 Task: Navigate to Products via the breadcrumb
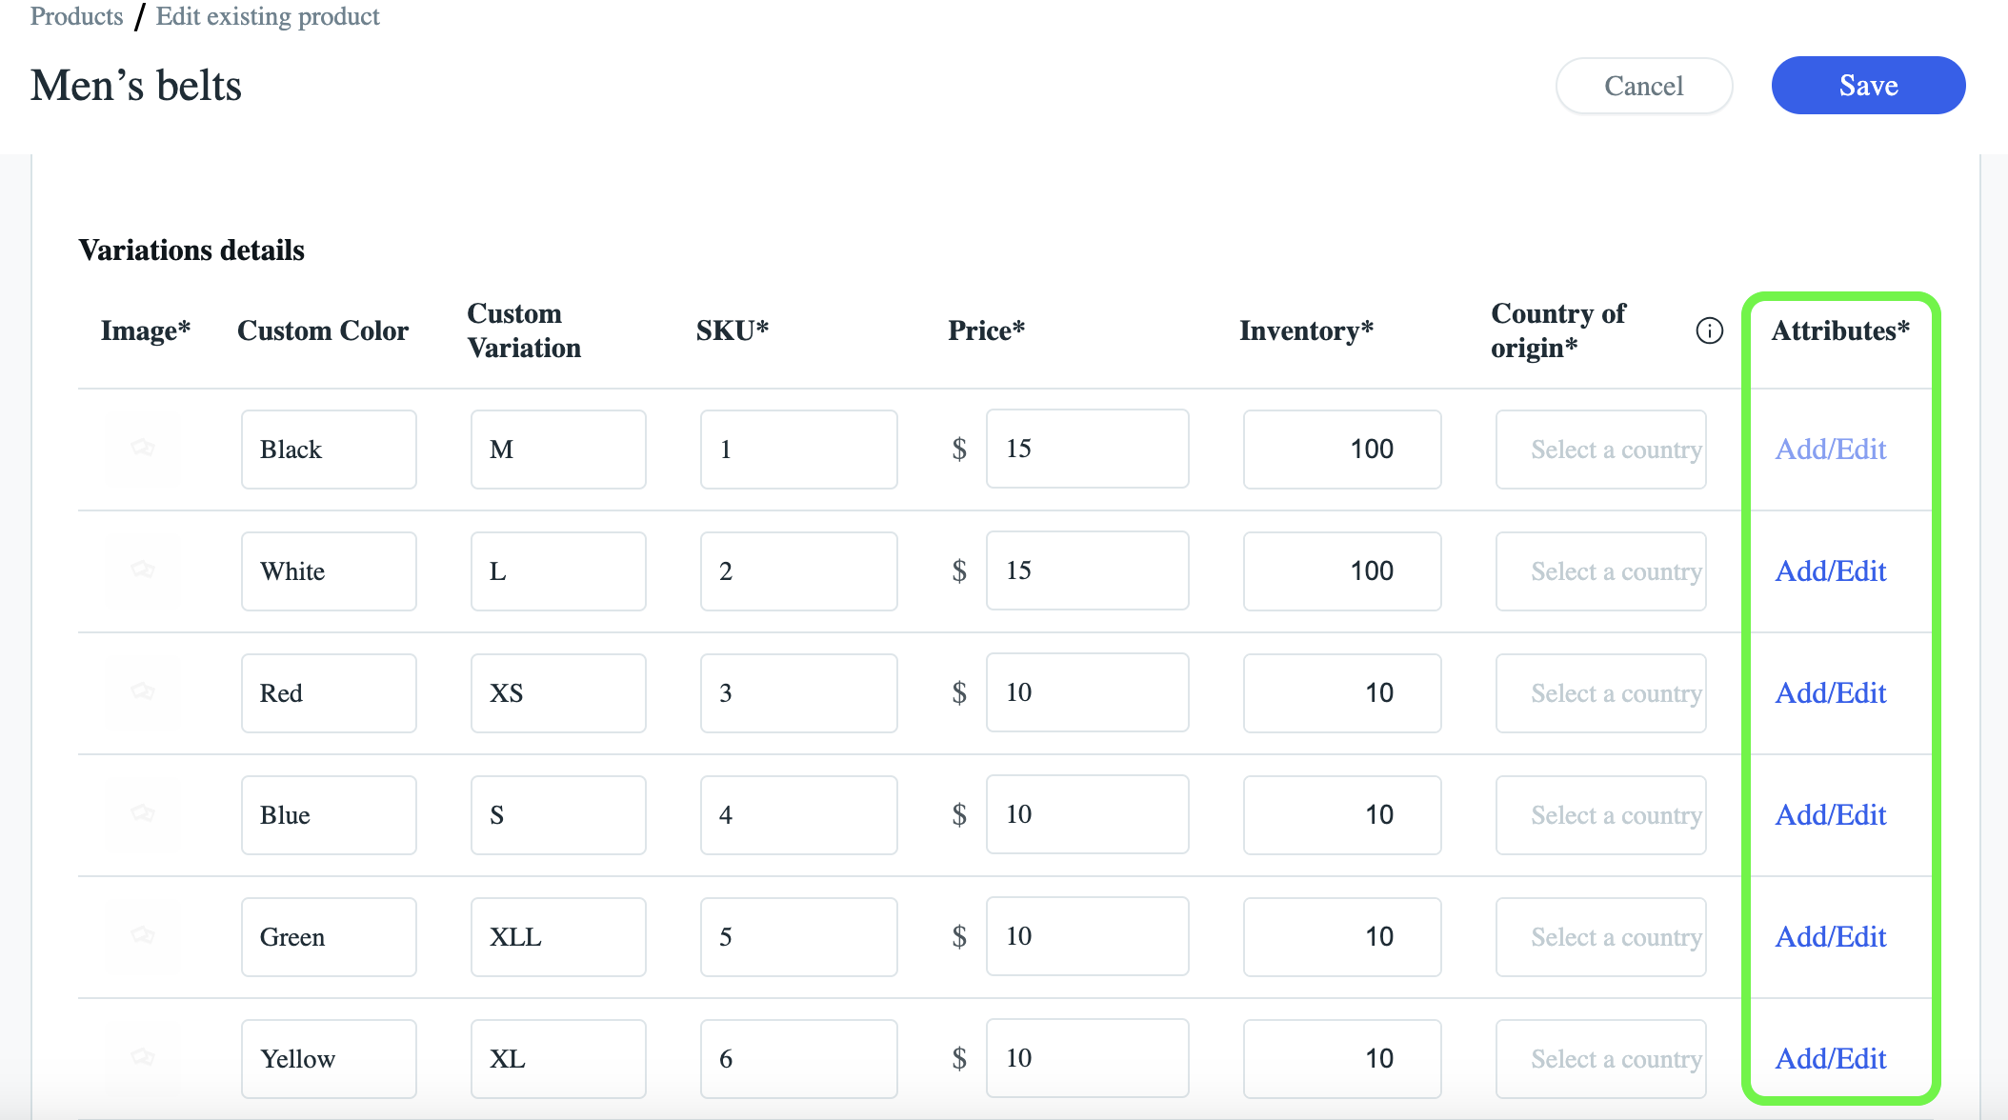click(x=75, y=15)
